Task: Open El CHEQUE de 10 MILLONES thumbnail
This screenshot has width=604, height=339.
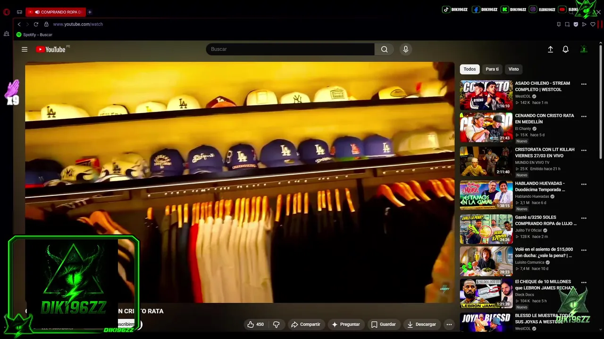Action: [486, 293]
